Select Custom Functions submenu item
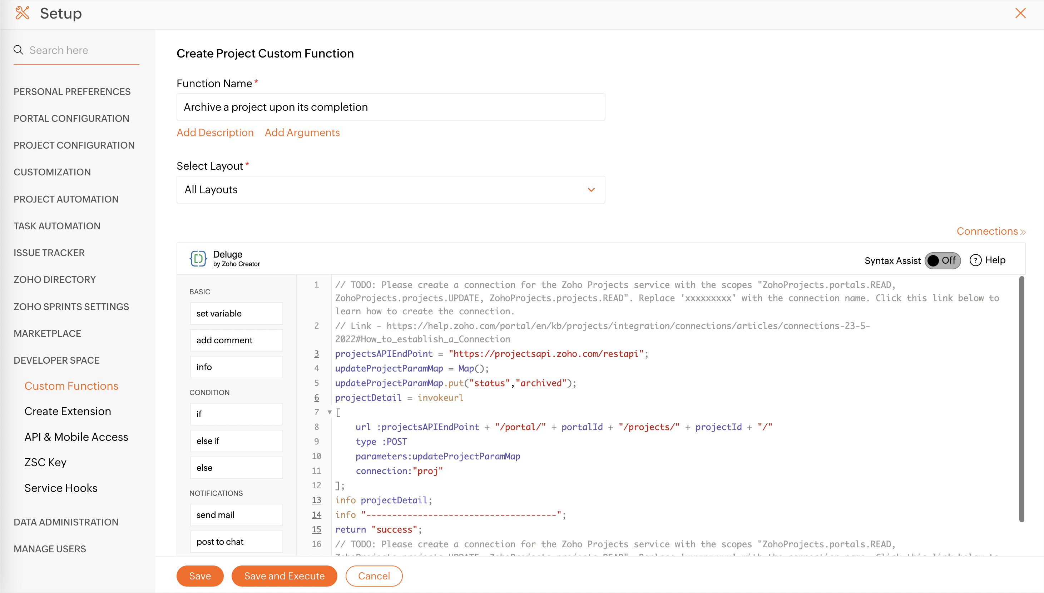This screenshot has height=593, width=1044. point(71,386)
